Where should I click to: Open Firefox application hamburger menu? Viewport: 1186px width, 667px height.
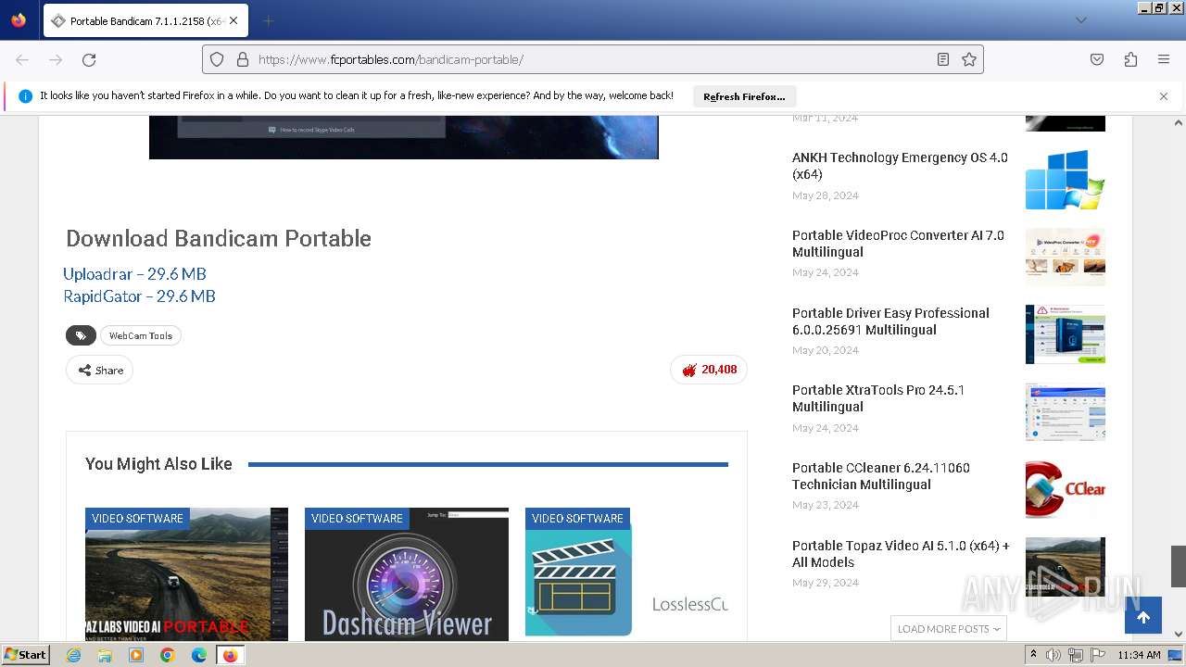click(x=1164, y=59)
